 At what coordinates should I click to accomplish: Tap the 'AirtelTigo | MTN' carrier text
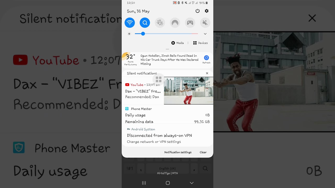coord(167,173)
